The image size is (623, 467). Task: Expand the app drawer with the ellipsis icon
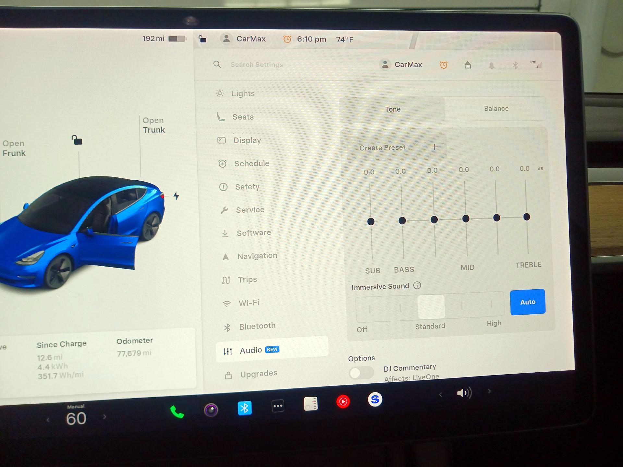[278, 405]
